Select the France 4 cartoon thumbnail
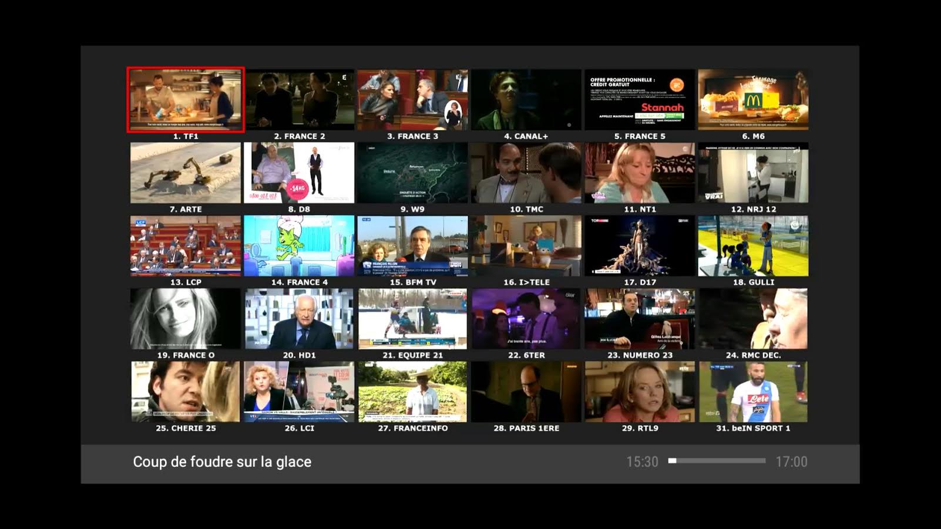This screenshot has height=529, width=941. [299, 245]
